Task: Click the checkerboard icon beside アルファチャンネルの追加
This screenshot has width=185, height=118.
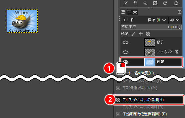Action: click(118, 100)
